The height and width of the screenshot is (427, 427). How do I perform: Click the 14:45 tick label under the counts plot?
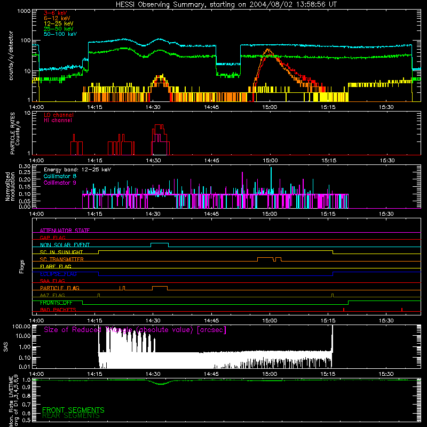coord(211,107)
